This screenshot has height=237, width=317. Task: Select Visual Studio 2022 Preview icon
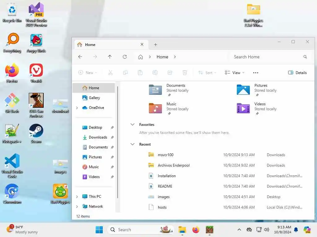pos(36,15)
